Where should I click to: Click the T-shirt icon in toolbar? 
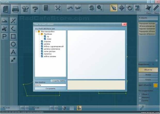pyautogui.click(x=25, y=9)
